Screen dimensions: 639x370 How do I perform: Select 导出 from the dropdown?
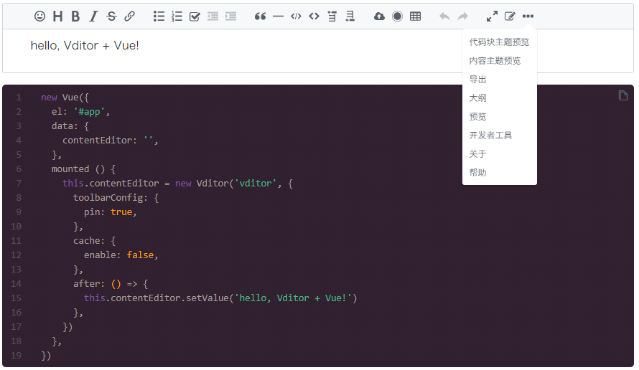[x=499, y=80]
